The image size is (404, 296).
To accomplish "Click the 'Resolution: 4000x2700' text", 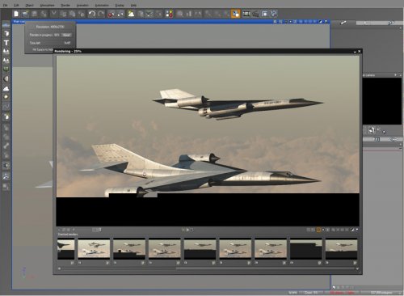I will pos(50,27).
